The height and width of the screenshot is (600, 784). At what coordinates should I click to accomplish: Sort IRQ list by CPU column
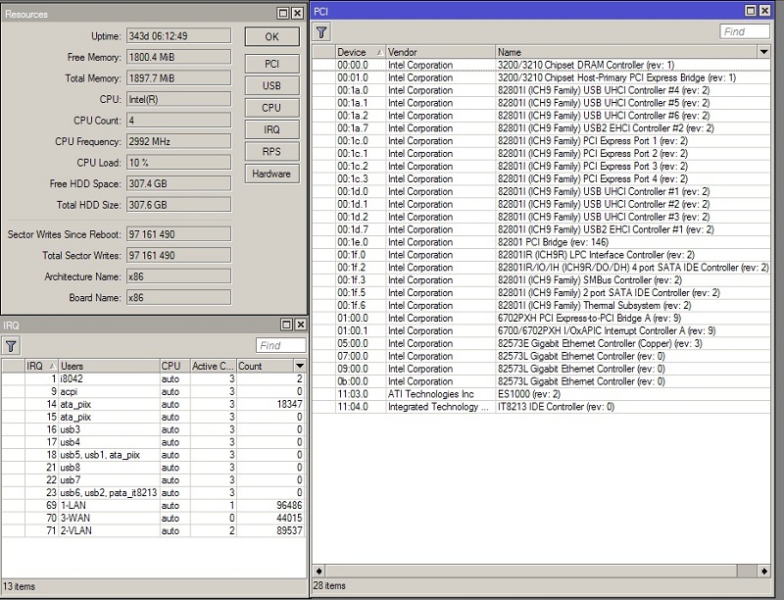coord(174,366)
